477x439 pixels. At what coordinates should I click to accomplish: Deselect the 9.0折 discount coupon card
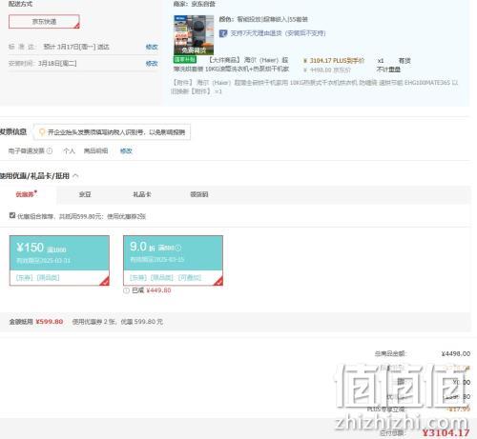click(173, 261)
